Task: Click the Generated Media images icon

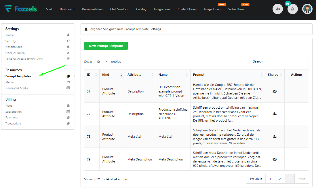Action: 68,88
